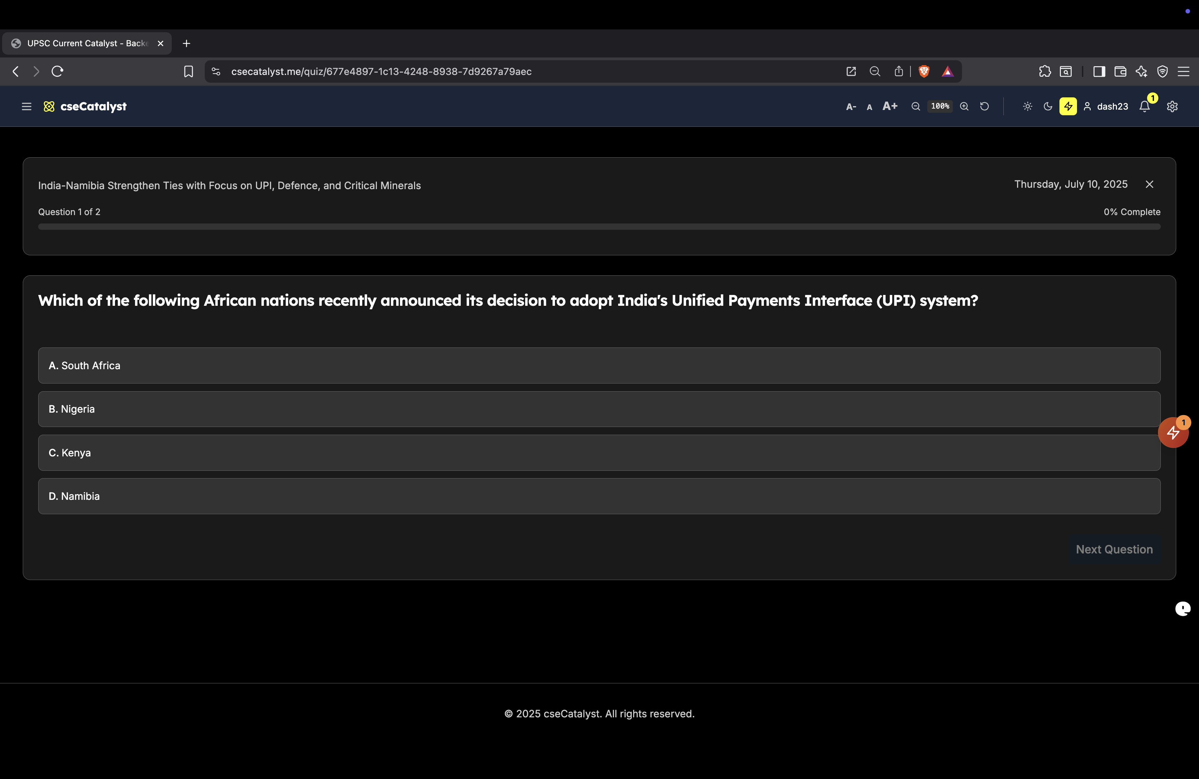Open the Brave extensions puzzle menu
This screenshot has height=779, width=1199.
[1045, 71]
